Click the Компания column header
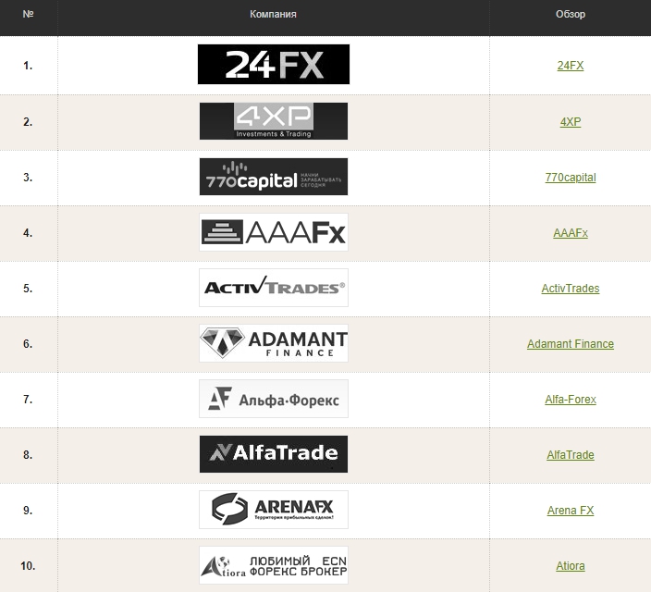 274,15
